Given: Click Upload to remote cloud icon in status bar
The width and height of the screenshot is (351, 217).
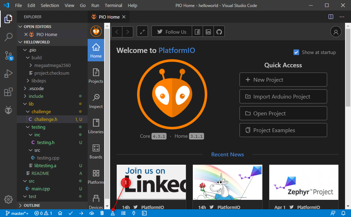Looking at the screenshot, I should click(x=92, y=213).
